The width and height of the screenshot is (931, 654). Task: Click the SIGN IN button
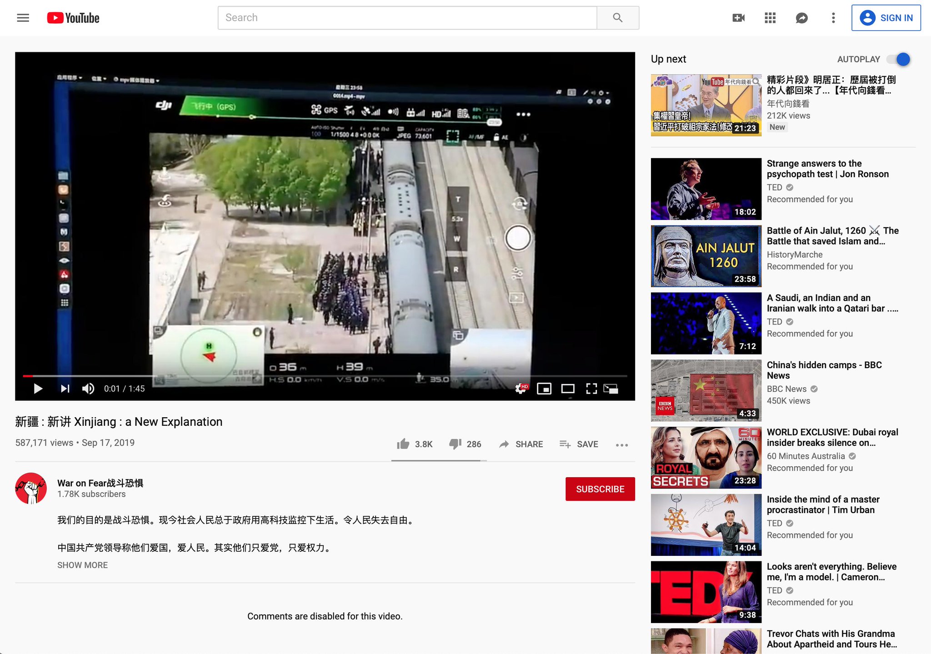click(886, 18)
